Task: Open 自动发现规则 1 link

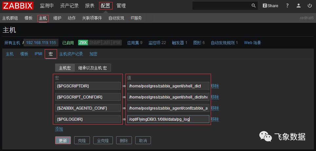Action: (x=224, y=43)
